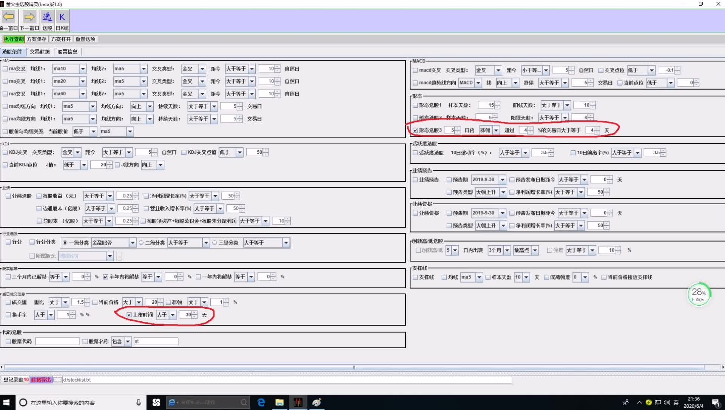The image size is (725, 410).
Task: Enable the KDJ交叉 checkbox
Action: [5, 153]
